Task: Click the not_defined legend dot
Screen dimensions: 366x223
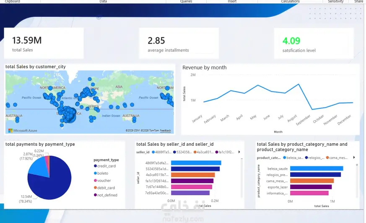Action: [x=95, y=195]
